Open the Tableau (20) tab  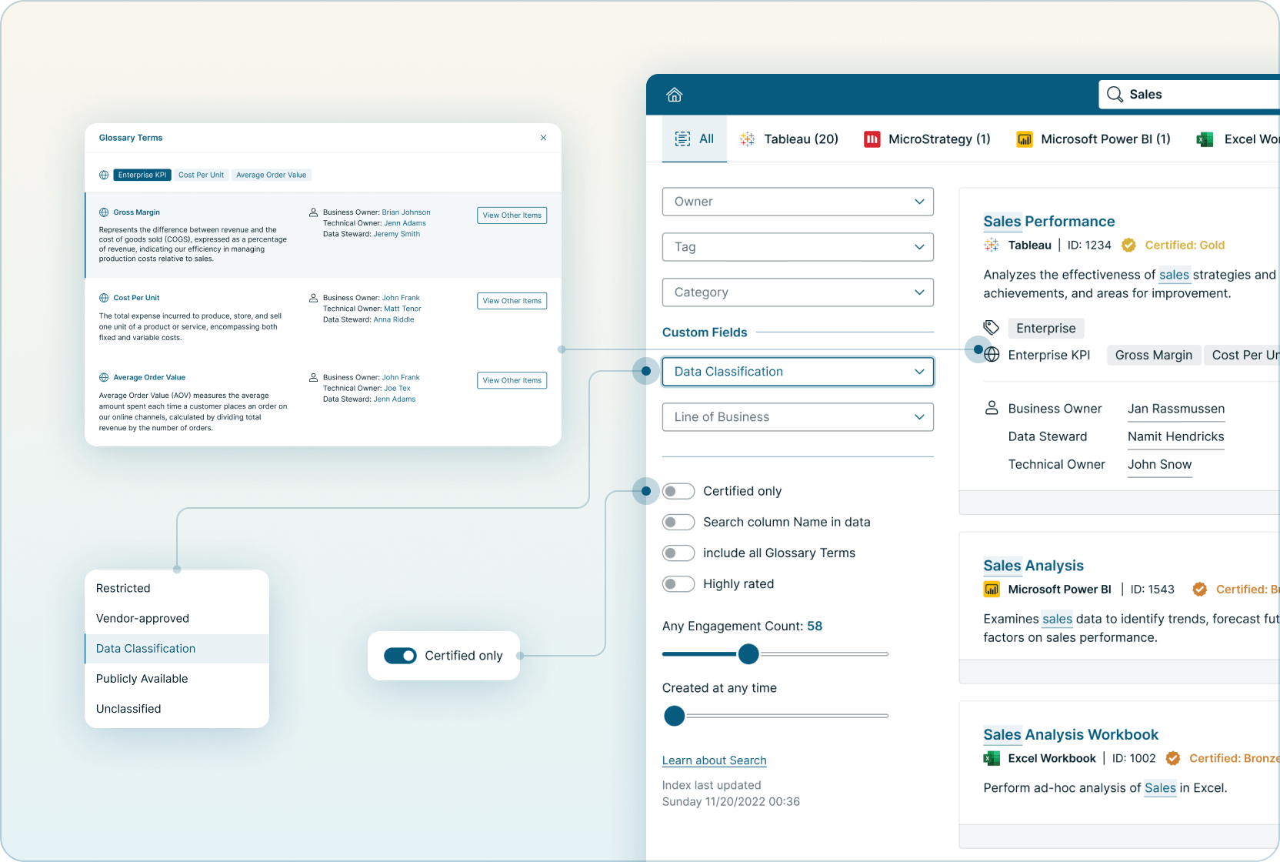789,139
